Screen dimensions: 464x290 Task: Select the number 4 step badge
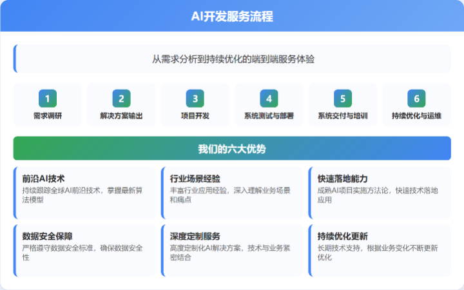point(269,98)
